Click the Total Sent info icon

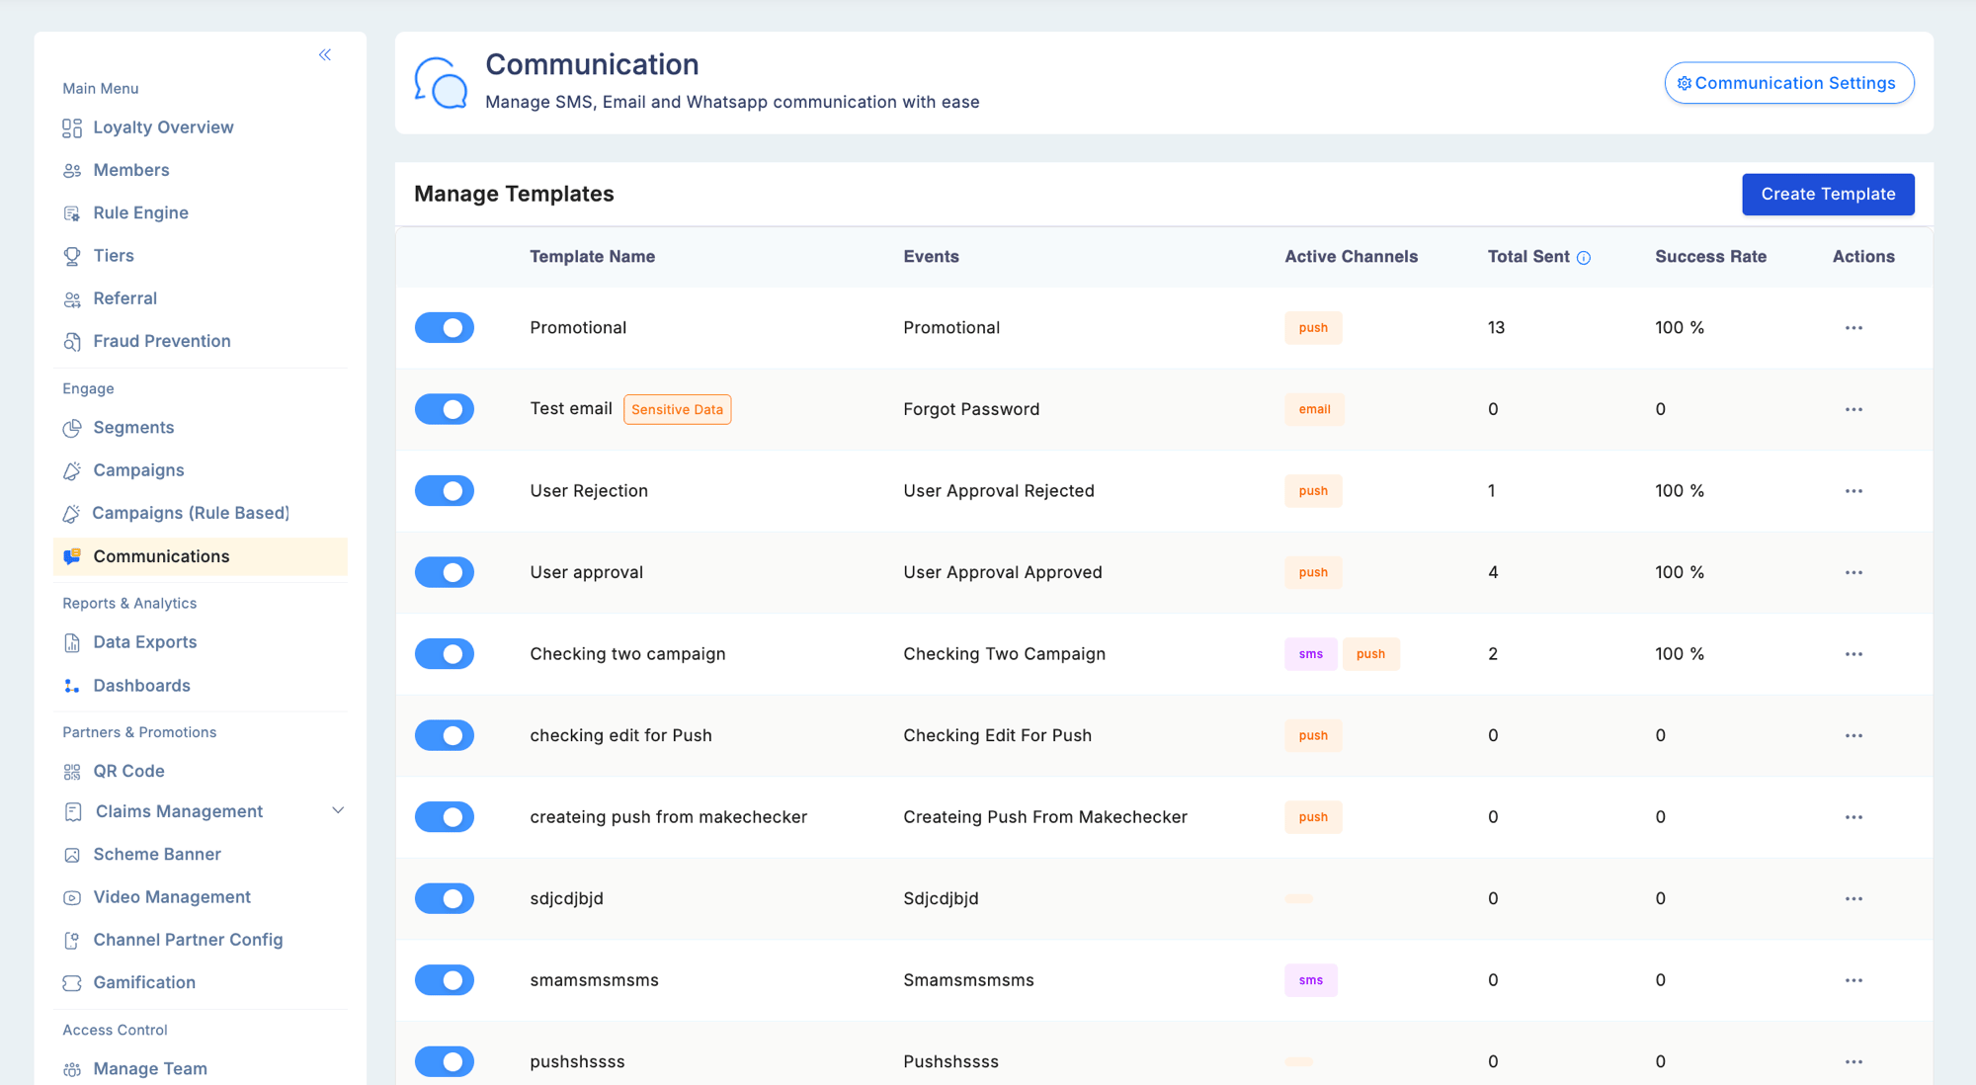coord(1584,258)
